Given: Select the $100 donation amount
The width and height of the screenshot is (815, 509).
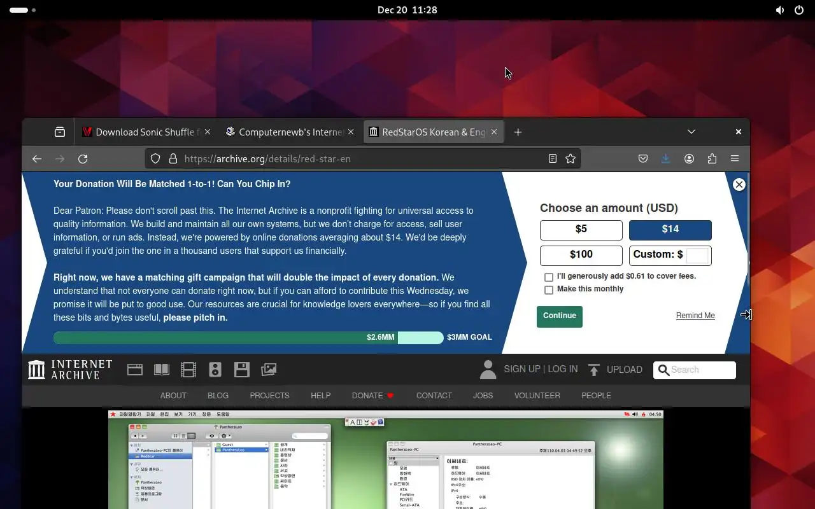Looking at the screenshot, I should pos(581,255).
